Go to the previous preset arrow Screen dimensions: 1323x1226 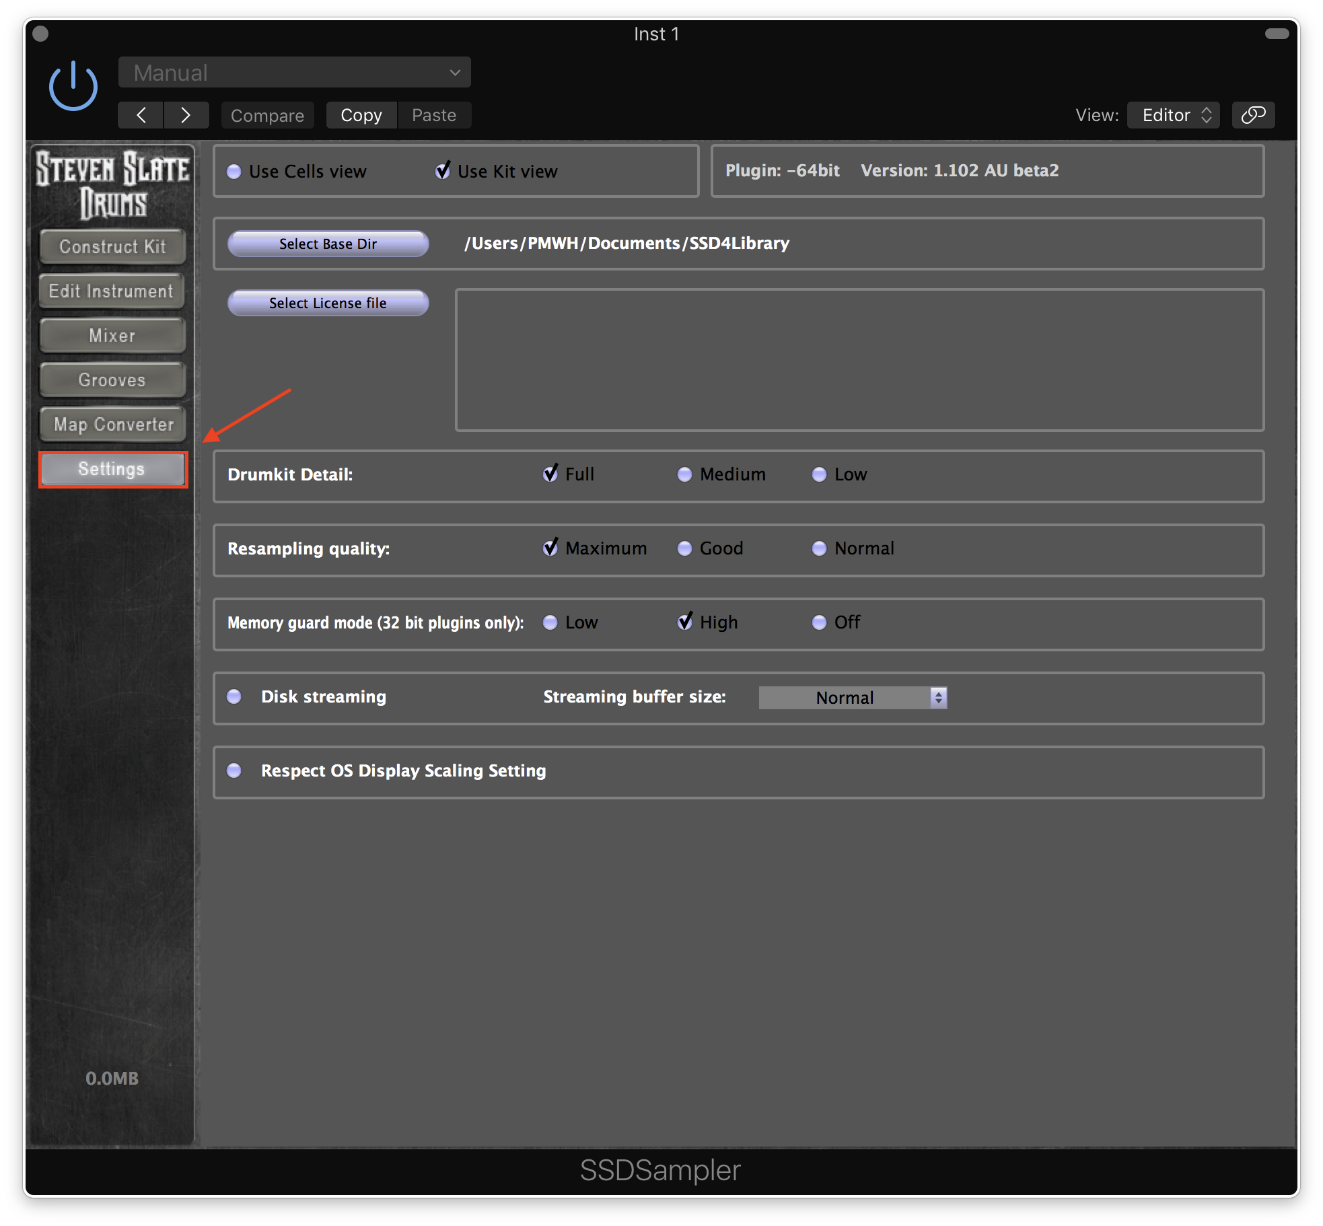pos(141,115)
